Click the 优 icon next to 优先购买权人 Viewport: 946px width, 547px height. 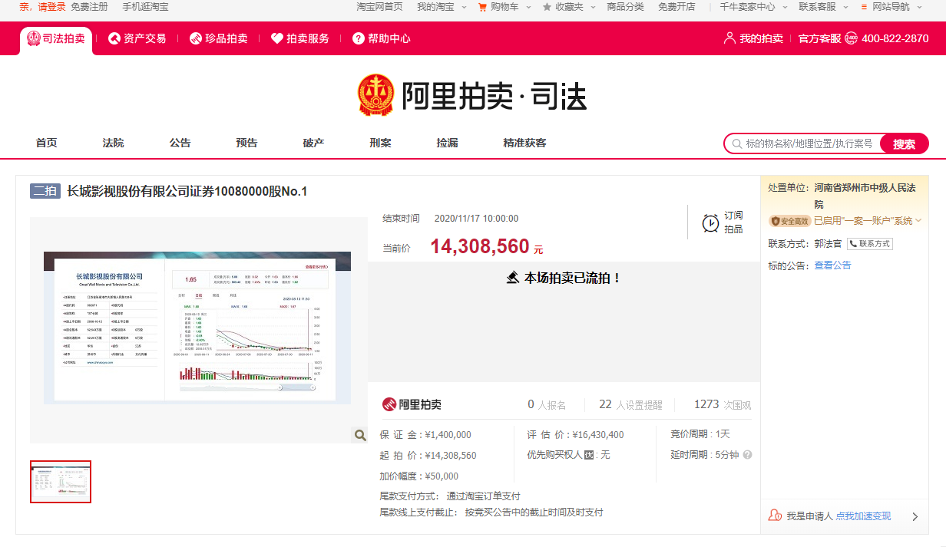click(x=590, y=455)
